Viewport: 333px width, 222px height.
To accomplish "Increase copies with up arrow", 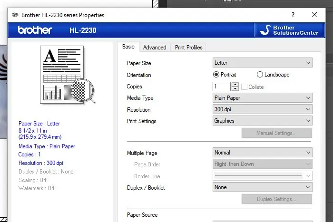I will point(235,85).
